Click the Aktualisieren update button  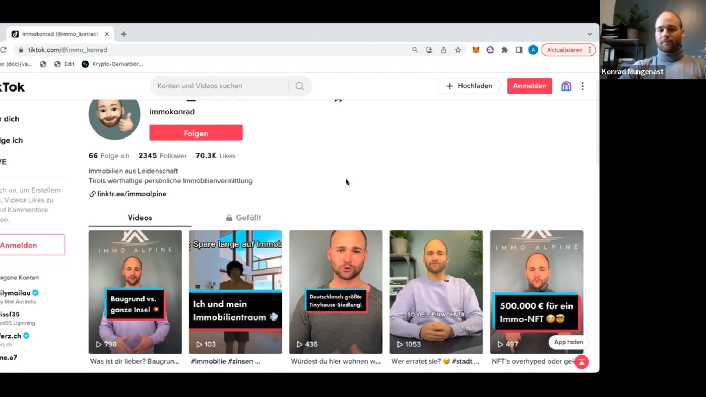click(565, 50)
